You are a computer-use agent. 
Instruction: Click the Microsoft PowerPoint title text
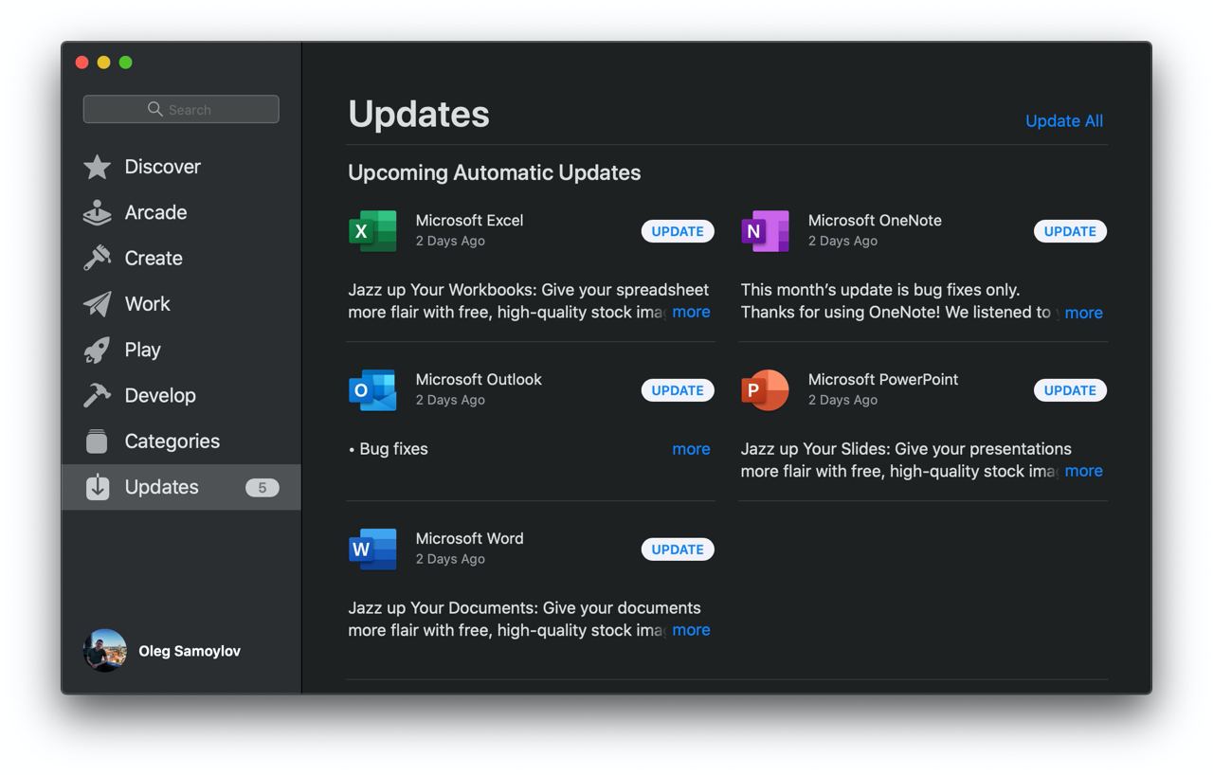click(x=883, y=379)
